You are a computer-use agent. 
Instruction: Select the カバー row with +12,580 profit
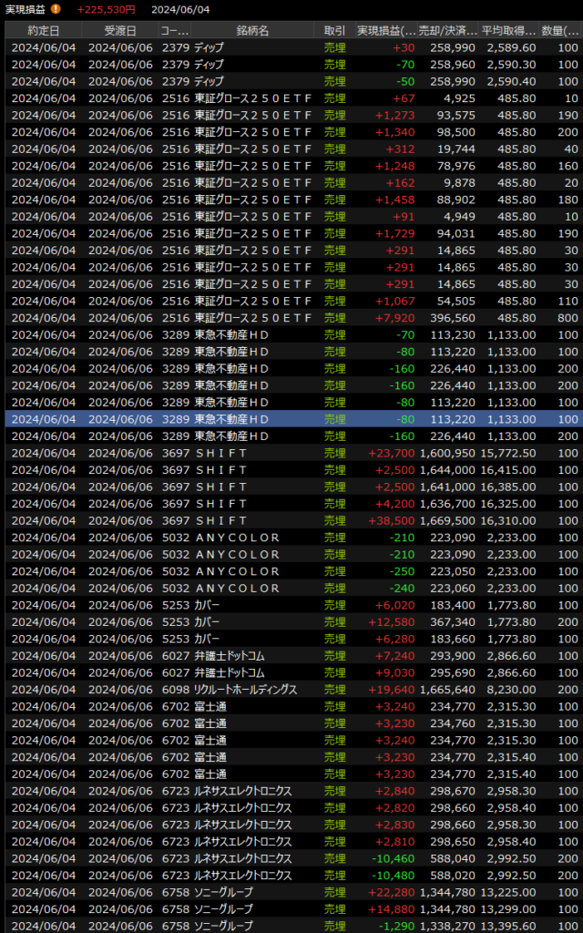point(291,621)
